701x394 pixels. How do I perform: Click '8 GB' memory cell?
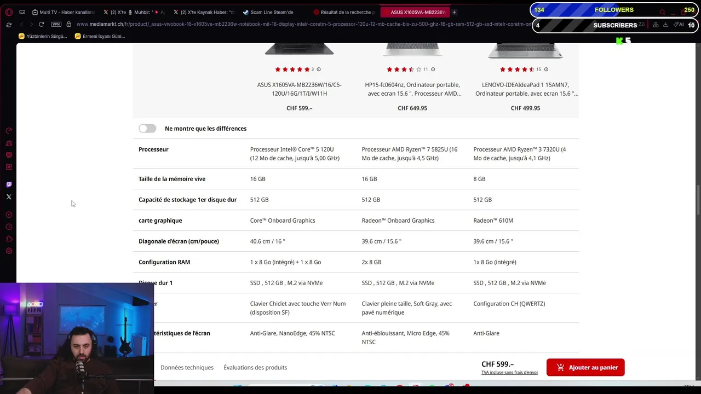479,179
